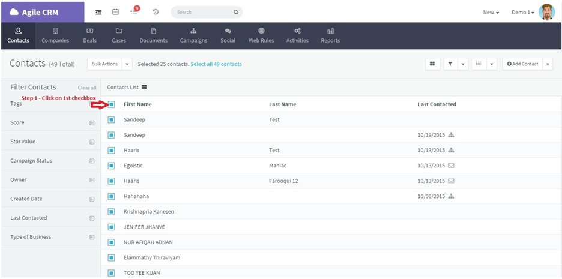Click the network icon in 10/19/2015 row
The image size is (562, 279).
click(452, 135)
